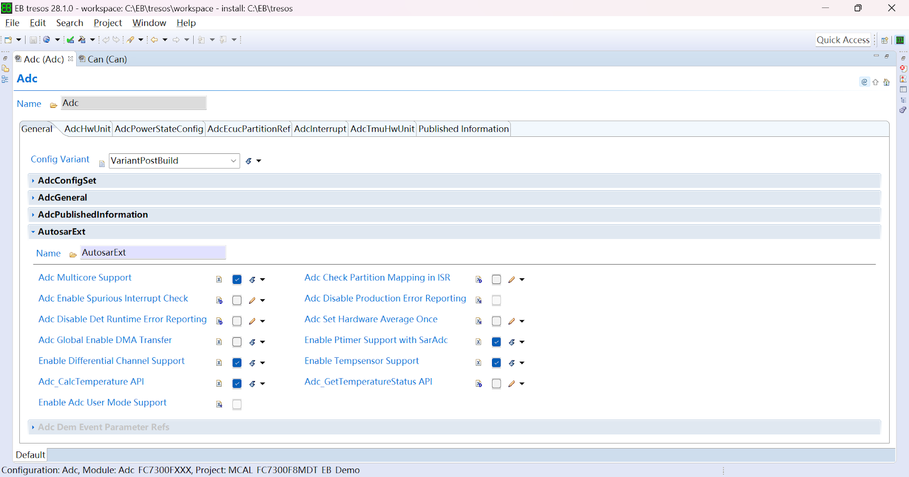The height and width of the screenshot is (477, 909).
Task: Toggle Enable Differential Channel Support checkbox
Action: 237,363
